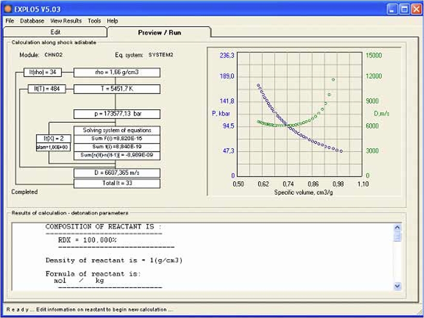Open the View Results menu
The width and height of the screenshot is (424, 318).
(66, 21)
